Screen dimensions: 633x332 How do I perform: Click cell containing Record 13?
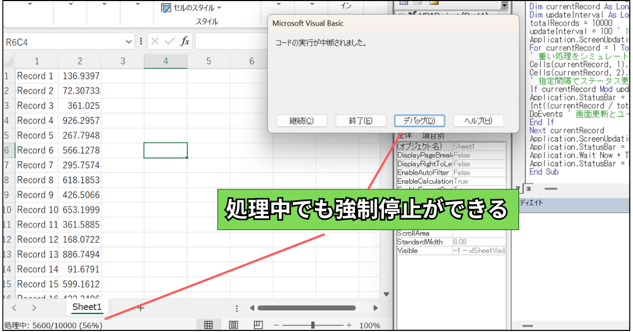tap(37, 254)
